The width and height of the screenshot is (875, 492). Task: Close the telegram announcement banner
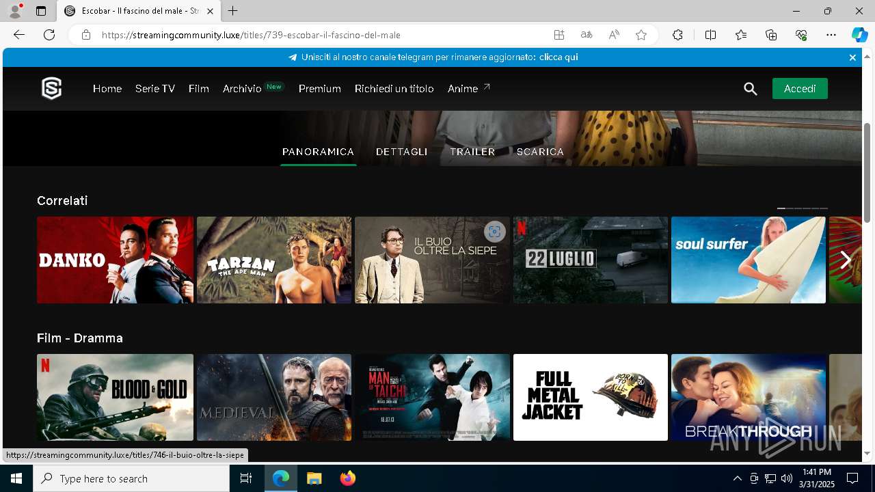pos(852,57)
